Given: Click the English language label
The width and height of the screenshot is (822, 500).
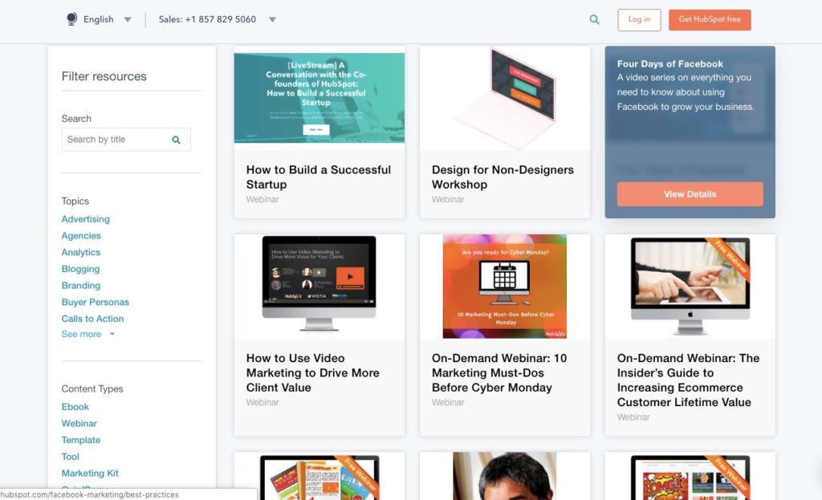Looking at the screenshot, I should (x=99, y=19).
